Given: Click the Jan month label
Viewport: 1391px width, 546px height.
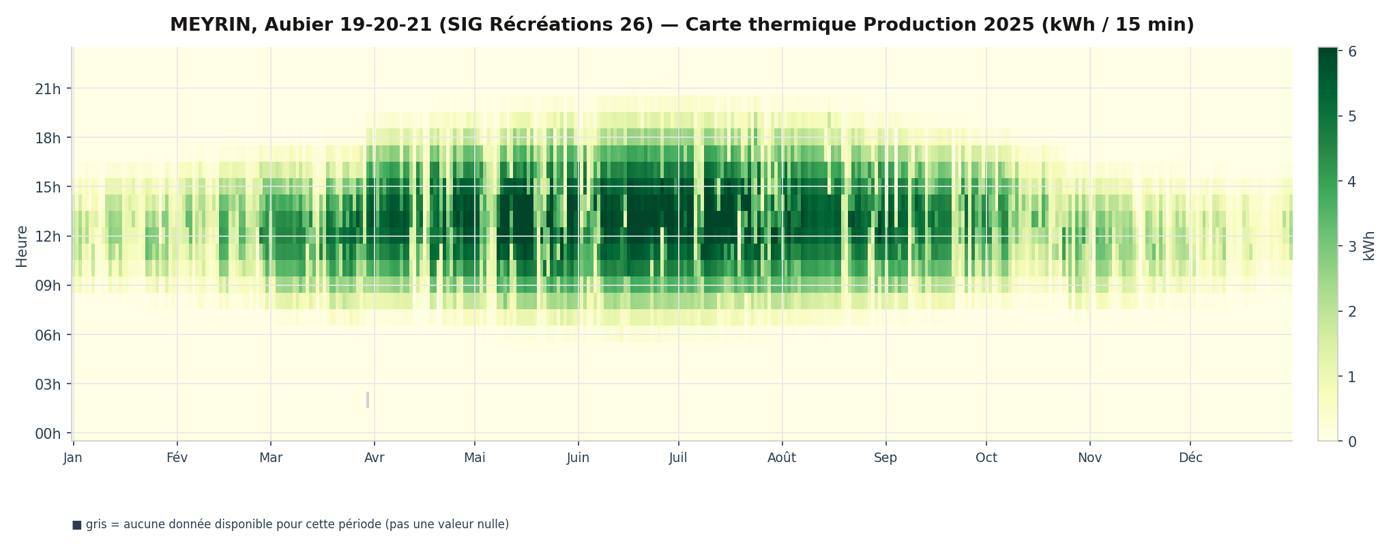Looking at the screenshot, I should point(73,458).
